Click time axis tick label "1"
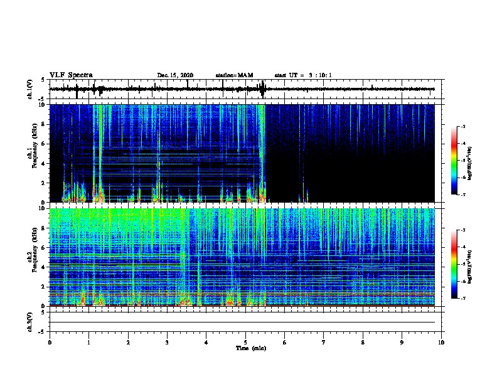This screenshot has height=384, width=497. pos(88,343)
